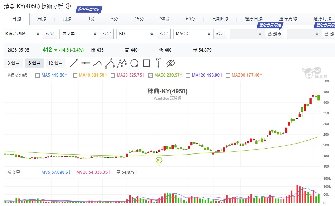
Task: Click the 60 marker on the chart
Action: point(159,160)
